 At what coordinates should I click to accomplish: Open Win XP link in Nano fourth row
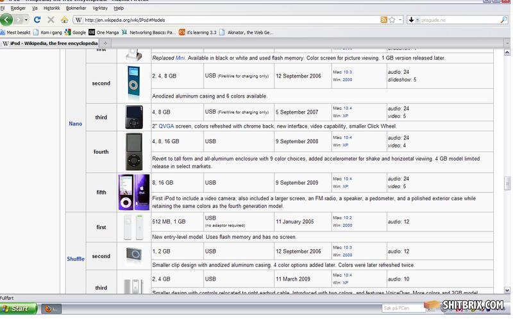pos(345,145)
